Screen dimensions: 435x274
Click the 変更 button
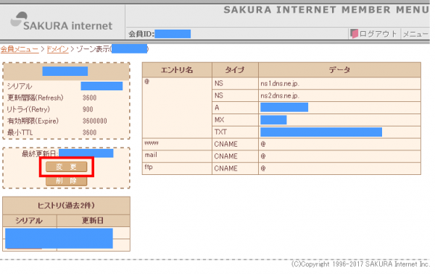pyautogui.click(x=66, y=166)
